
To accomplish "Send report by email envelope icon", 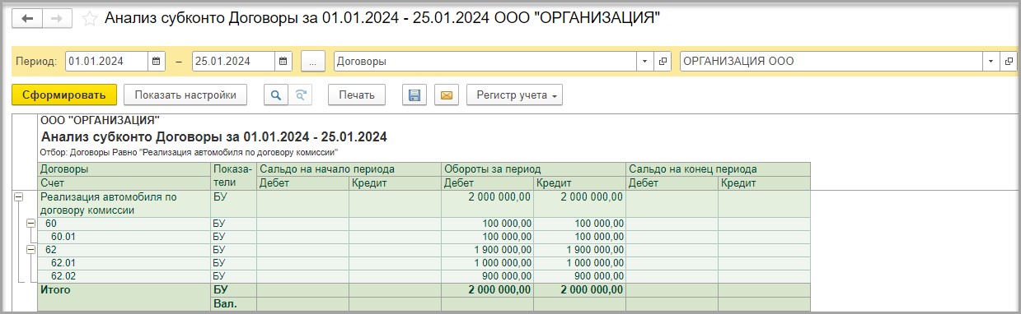I will tap(446, 95).
